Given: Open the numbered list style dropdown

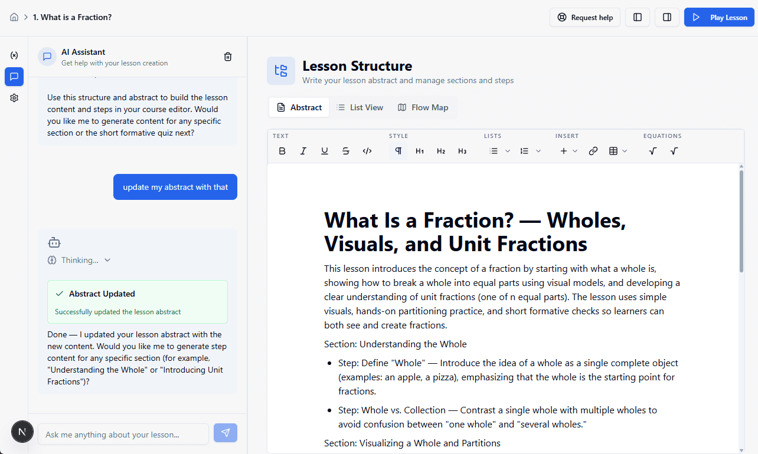Looking at the screenshot, I should (538, 150).
